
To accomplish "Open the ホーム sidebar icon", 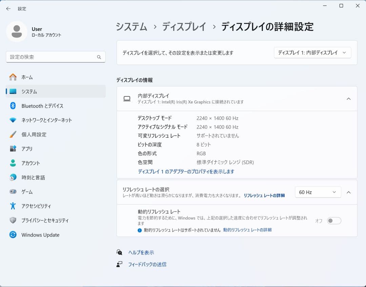I will point(13,77).
